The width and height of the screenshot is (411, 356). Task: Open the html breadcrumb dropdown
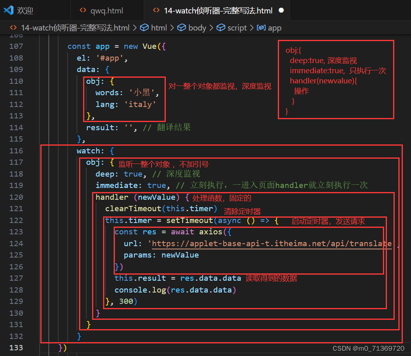(x=159, y=28)
